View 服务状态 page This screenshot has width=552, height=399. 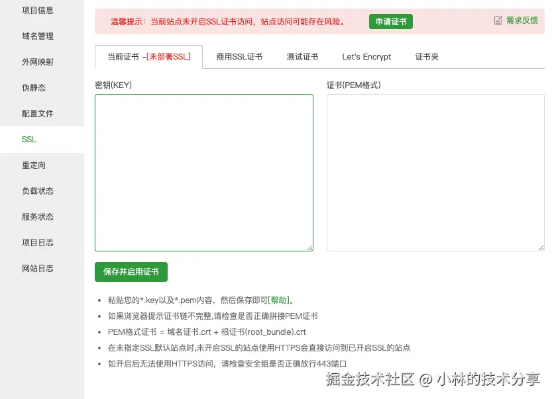36,216
